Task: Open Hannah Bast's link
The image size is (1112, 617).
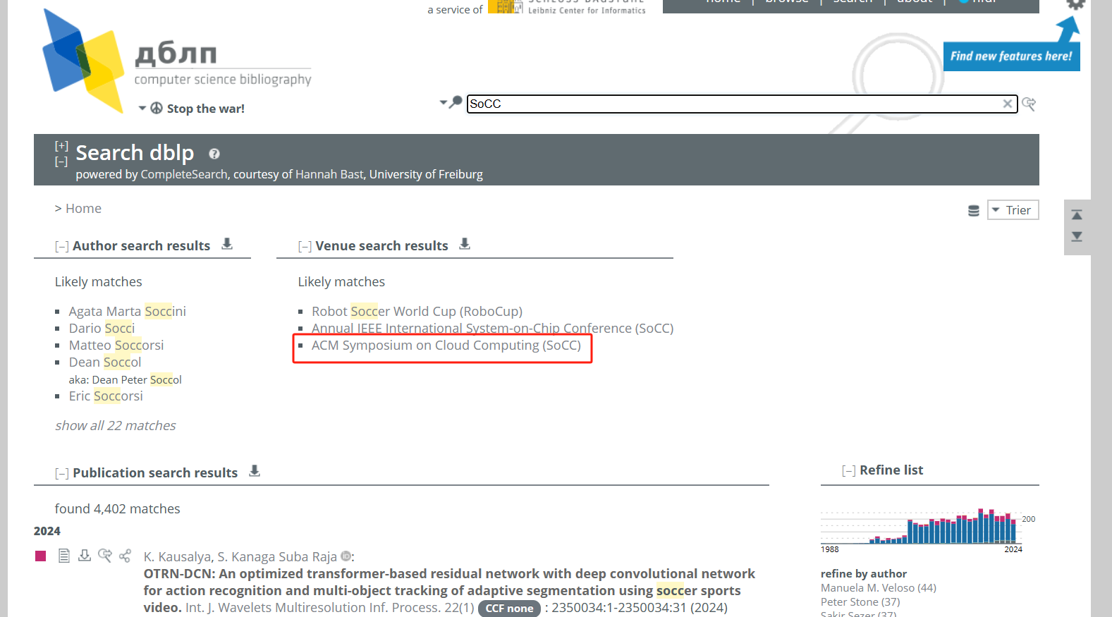Action: (329, 174)
